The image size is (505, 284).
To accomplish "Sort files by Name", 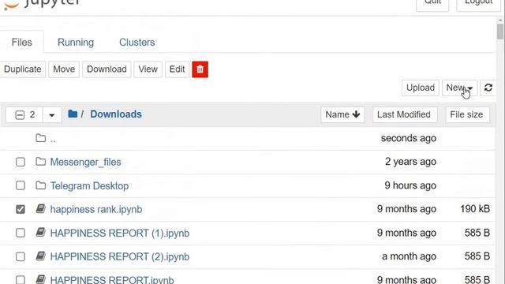I will (342, 114).
